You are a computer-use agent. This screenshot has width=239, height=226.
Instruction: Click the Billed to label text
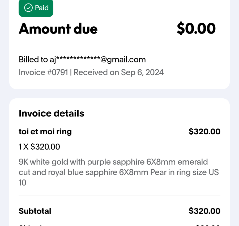(x=33, y=59)
